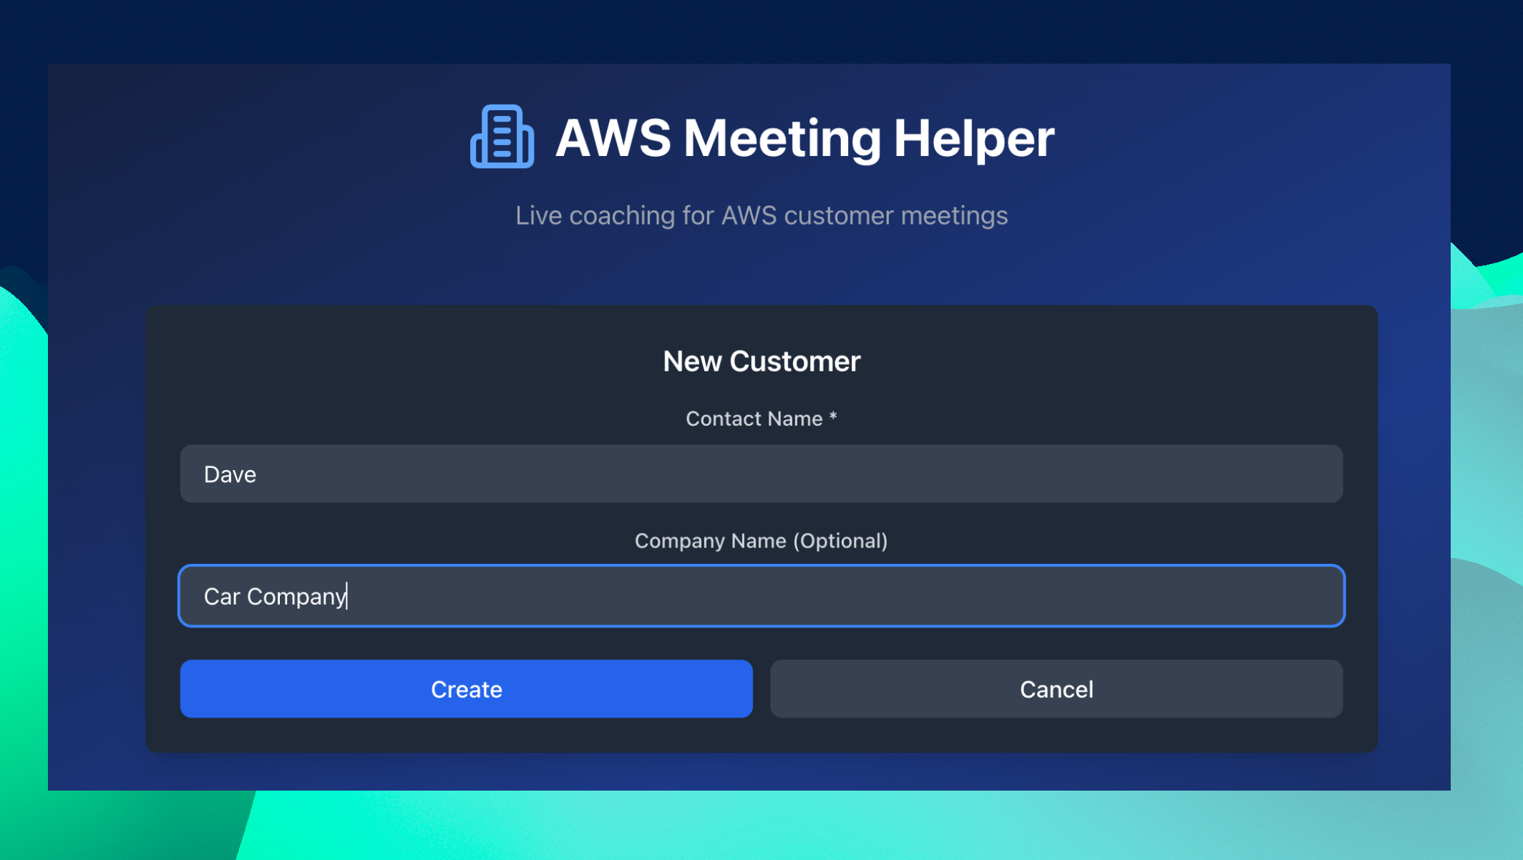Cancel the new customer form
The image size is (1523, 860).
point(1056,689)
